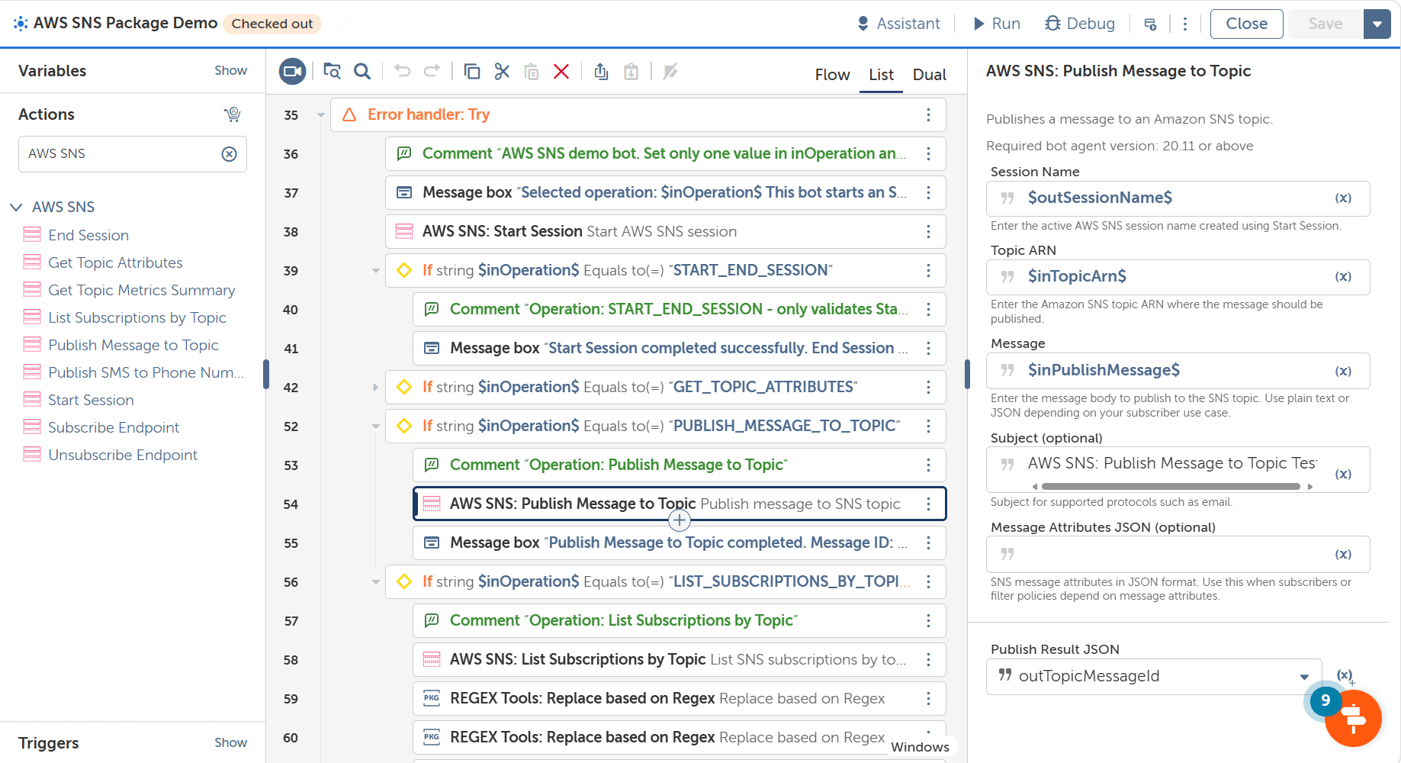Insert variable into Message field
This screenshot has height=763, width=1401.
1343,371
